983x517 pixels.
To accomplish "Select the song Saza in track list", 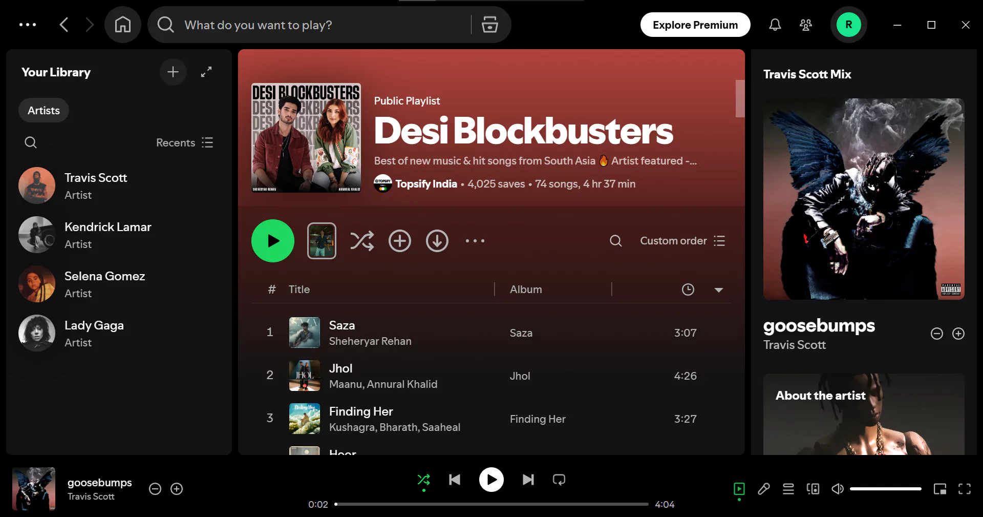I will point(342,325).
